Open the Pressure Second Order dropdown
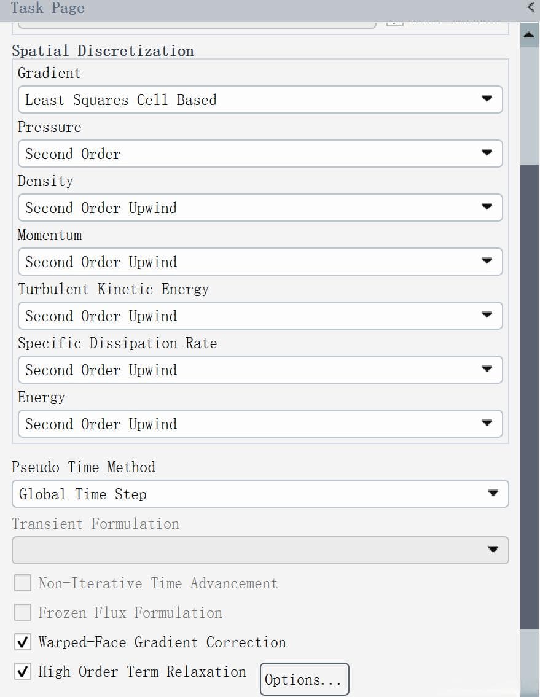540x697 pixels. (x=260, y=154)
